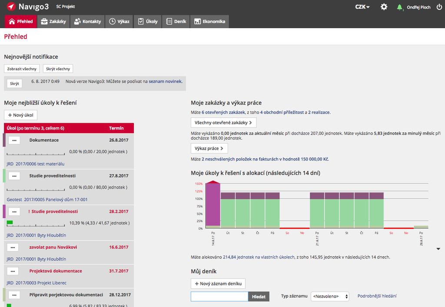Open the ellipsis menu for overdue Studie proveditelnosti

(14, 212)
